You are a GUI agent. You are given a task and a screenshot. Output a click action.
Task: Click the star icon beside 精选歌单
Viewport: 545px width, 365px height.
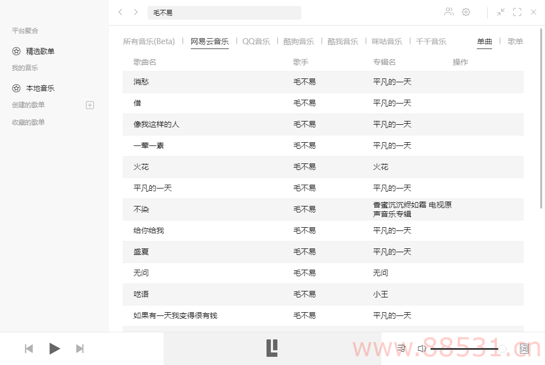[x=16, y=51]
